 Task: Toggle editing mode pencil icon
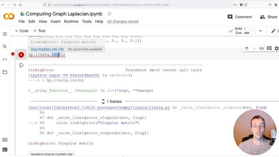coord(273,31)
